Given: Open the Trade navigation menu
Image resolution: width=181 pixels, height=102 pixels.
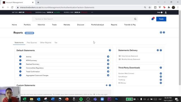Looking at the screenshot, I should pyautogui.click(x=54, y=25).
